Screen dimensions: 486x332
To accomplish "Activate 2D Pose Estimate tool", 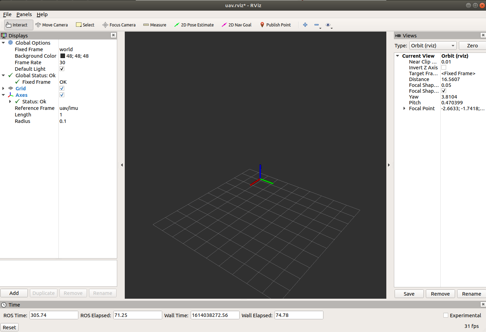I will [x=194, y=25].
